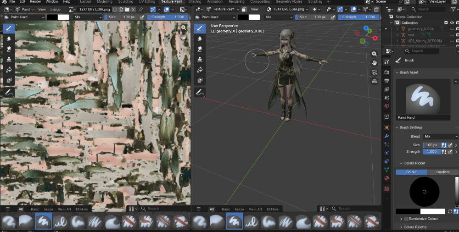Image resolution: width=459 pixels, height=232 pixels.
Task: Select the Clone stamp tool in image editor
Action: click(9, 59)
